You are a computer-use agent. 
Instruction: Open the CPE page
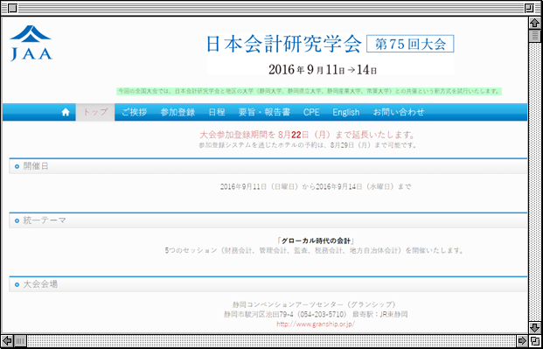311,112
